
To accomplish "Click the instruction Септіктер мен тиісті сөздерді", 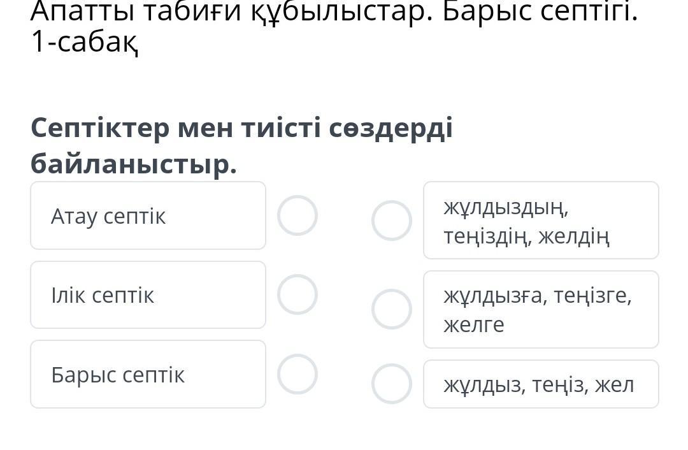I will [x=241, y=128].
